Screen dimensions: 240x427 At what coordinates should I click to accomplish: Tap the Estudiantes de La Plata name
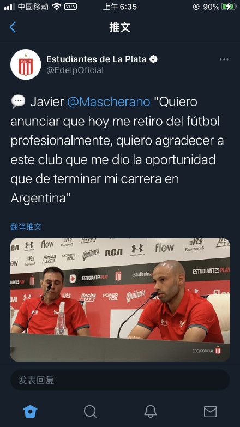coord(97,59)
